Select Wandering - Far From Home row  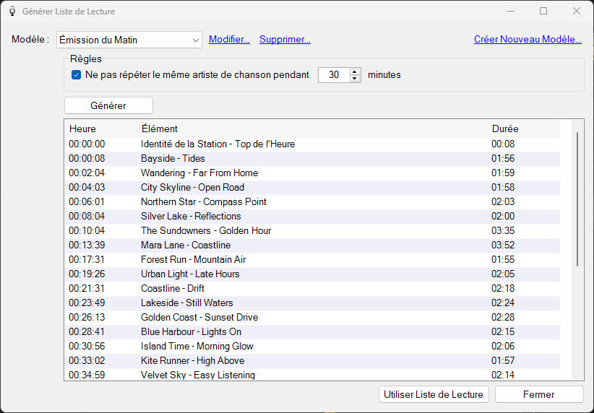click(x=312, y=173)
